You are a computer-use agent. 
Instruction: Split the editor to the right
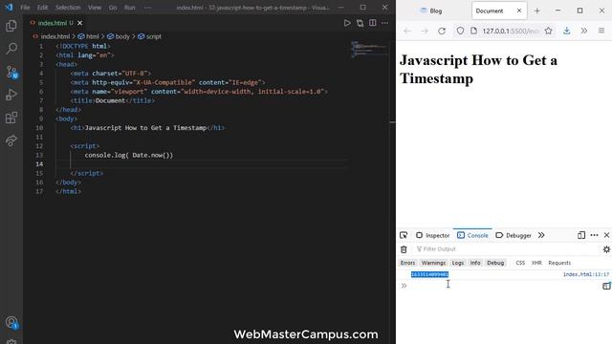click(x=373, y=23)
